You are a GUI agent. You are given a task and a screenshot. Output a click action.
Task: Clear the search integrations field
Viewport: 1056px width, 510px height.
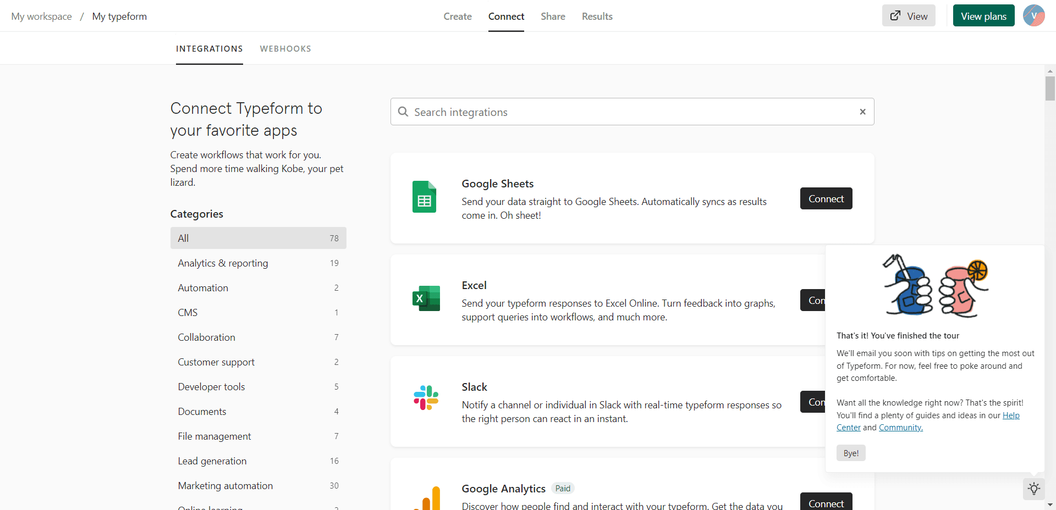pyautogui.click(x=862, y=112)
